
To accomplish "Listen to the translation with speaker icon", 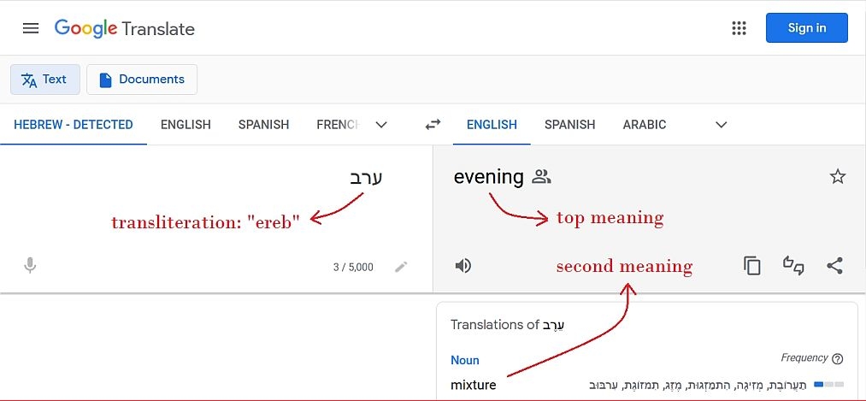I will [x=463, y=266].
